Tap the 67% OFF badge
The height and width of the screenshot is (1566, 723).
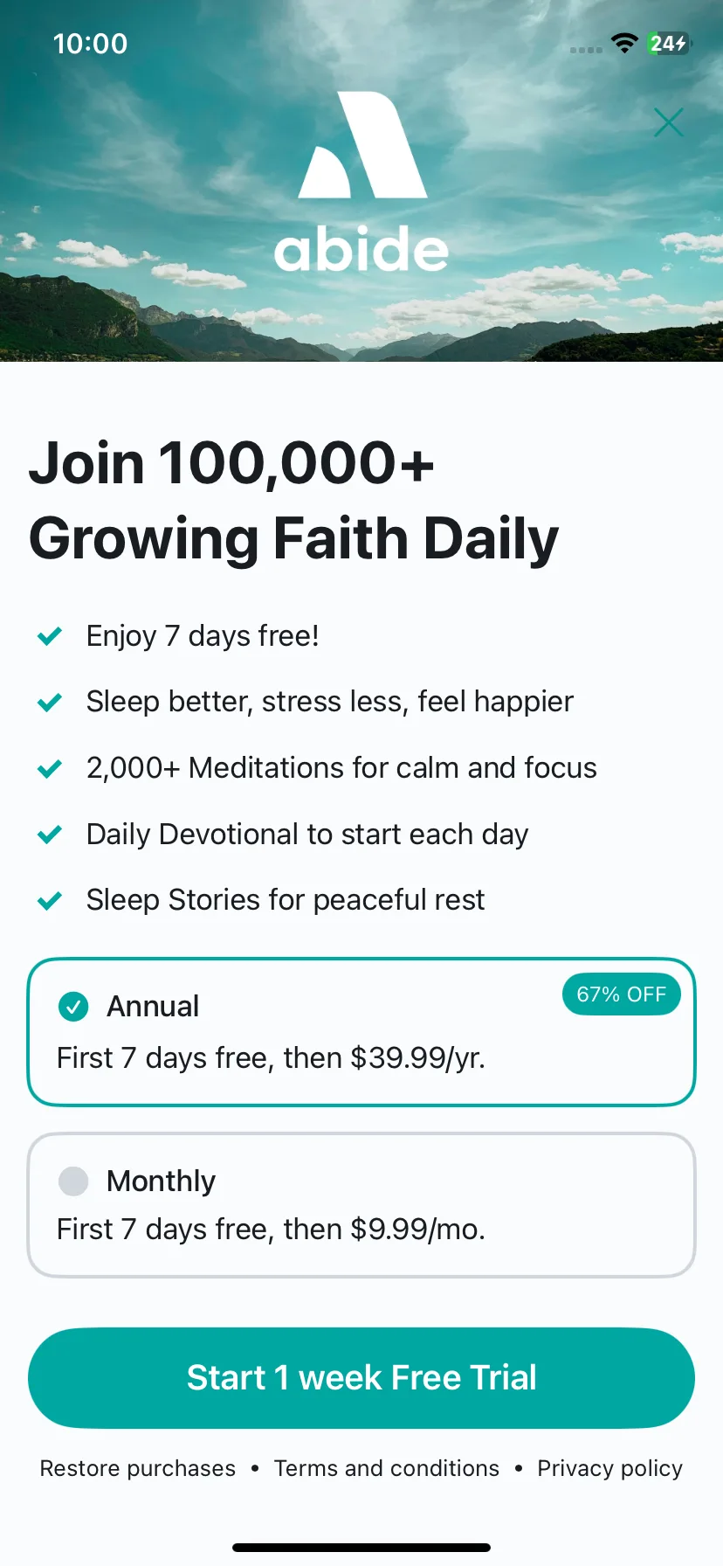(x=622, y=994)
